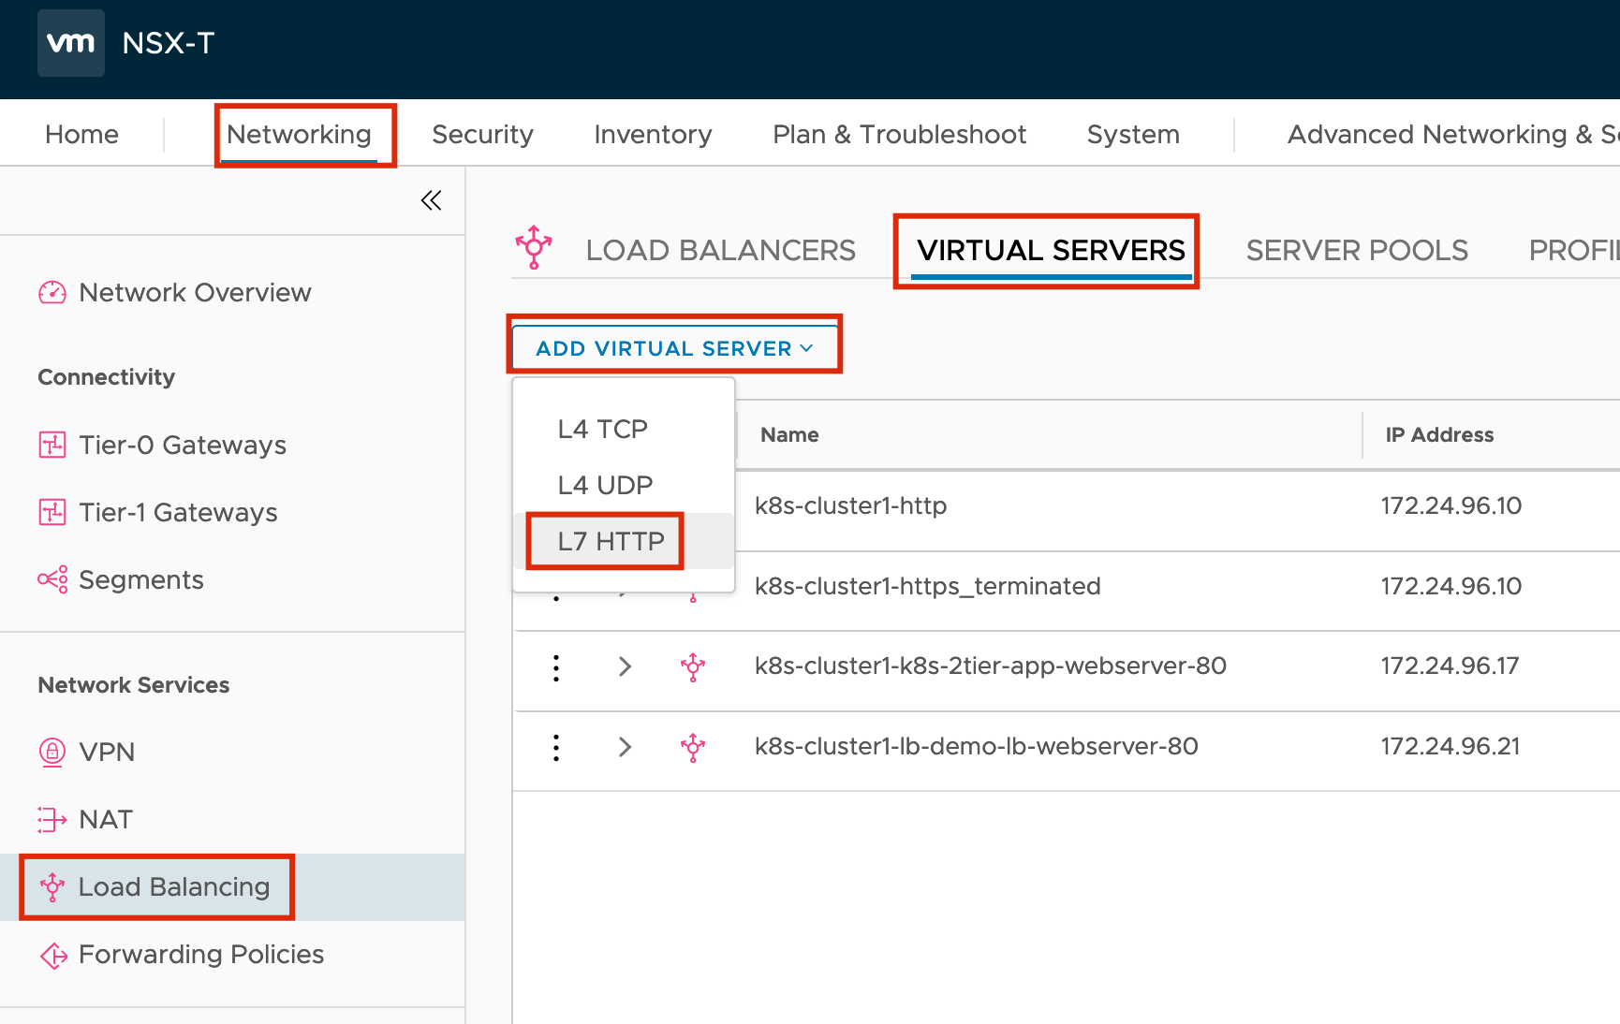Switch to the Profiles tab
The width and height of the screenshot is (1620, 1024).
pos(1574,250)
